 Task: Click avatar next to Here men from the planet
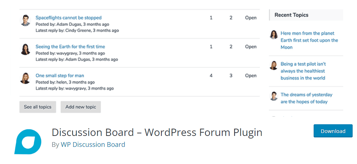(274, 35)
